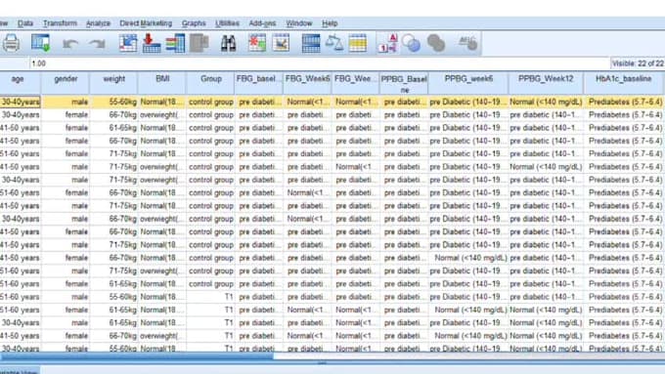This screenshot has width=665, height=374.
Task: Open the Analyze menu
Action: click(x=98, y=23)
